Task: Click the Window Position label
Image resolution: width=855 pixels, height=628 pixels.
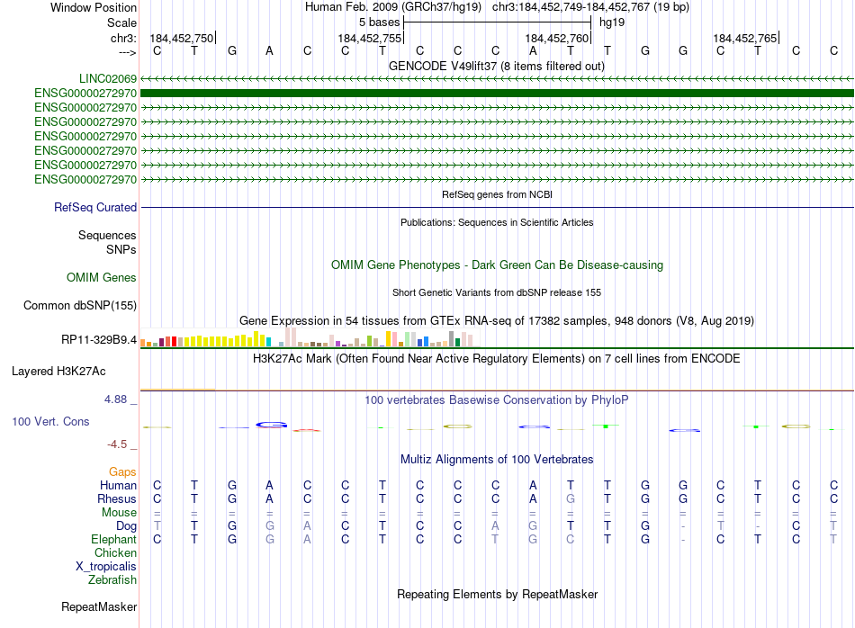Action: coord(94,7)
